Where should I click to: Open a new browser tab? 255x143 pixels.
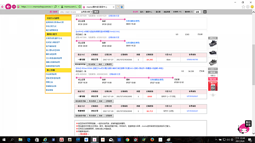[x=118, y=7]
